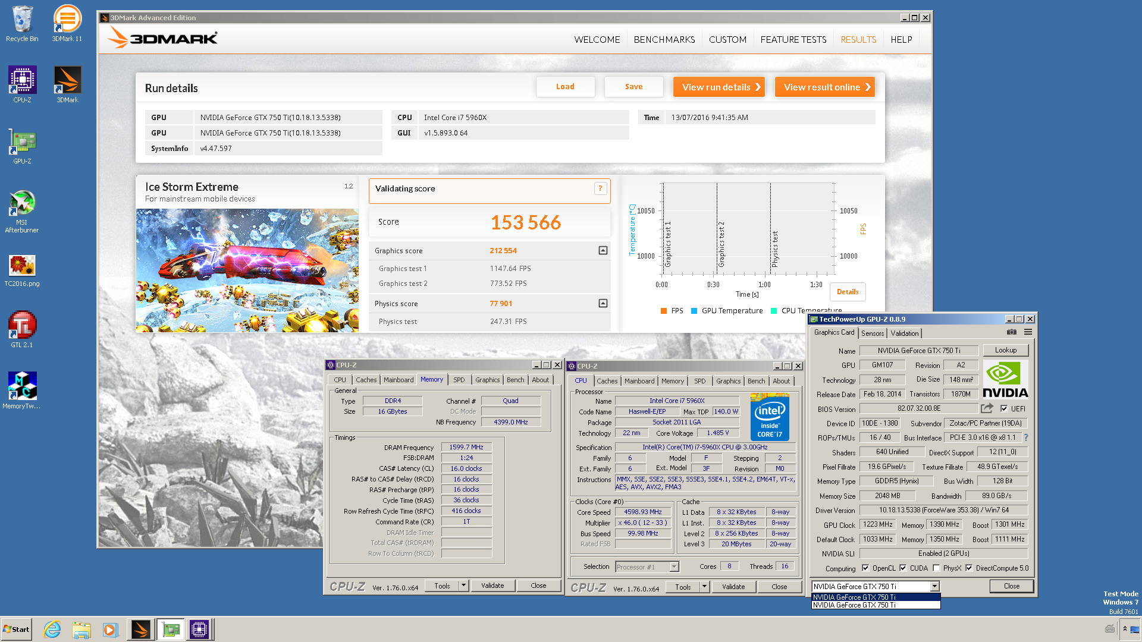Toggle the OpenCL checkbox
The image size is (1142, 642).
pos(865,568)
